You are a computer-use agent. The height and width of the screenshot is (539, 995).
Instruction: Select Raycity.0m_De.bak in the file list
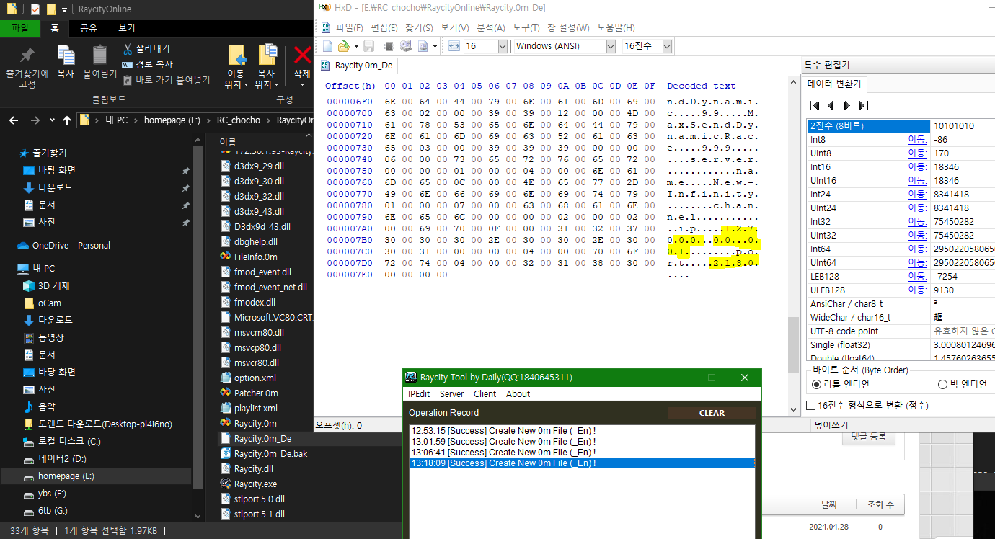point(270,453)
